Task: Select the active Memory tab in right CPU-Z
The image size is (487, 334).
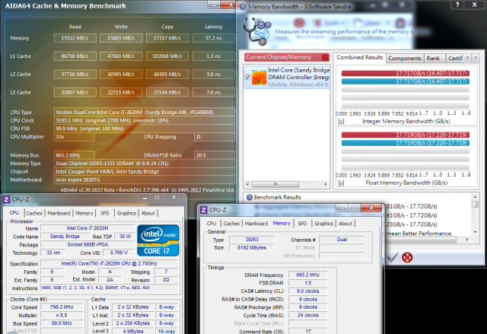Action: 282,223
